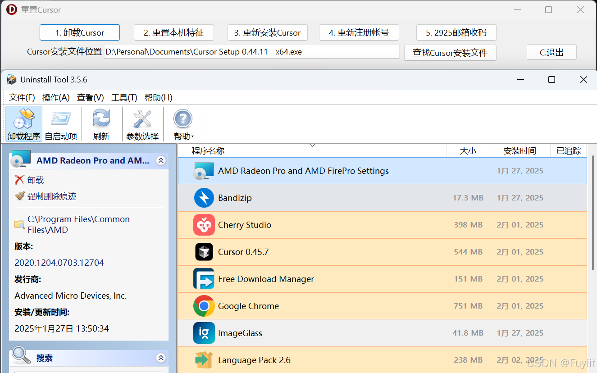
Task: Open 参数选择 preferences toolbar icon
Action: 142,124
